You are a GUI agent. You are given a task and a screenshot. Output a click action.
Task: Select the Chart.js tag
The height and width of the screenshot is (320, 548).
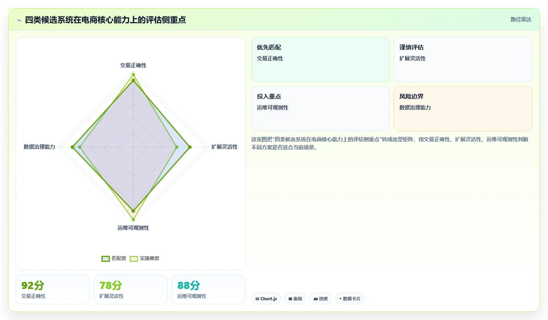pyautogui.click(x=266, y=299)
